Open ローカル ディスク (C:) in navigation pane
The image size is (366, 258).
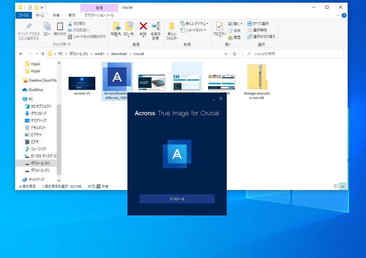(41, 156)
